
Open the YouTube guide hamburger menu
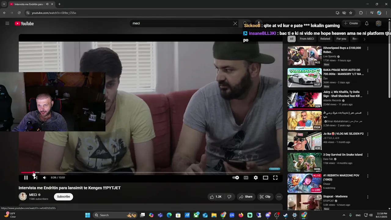7,24
